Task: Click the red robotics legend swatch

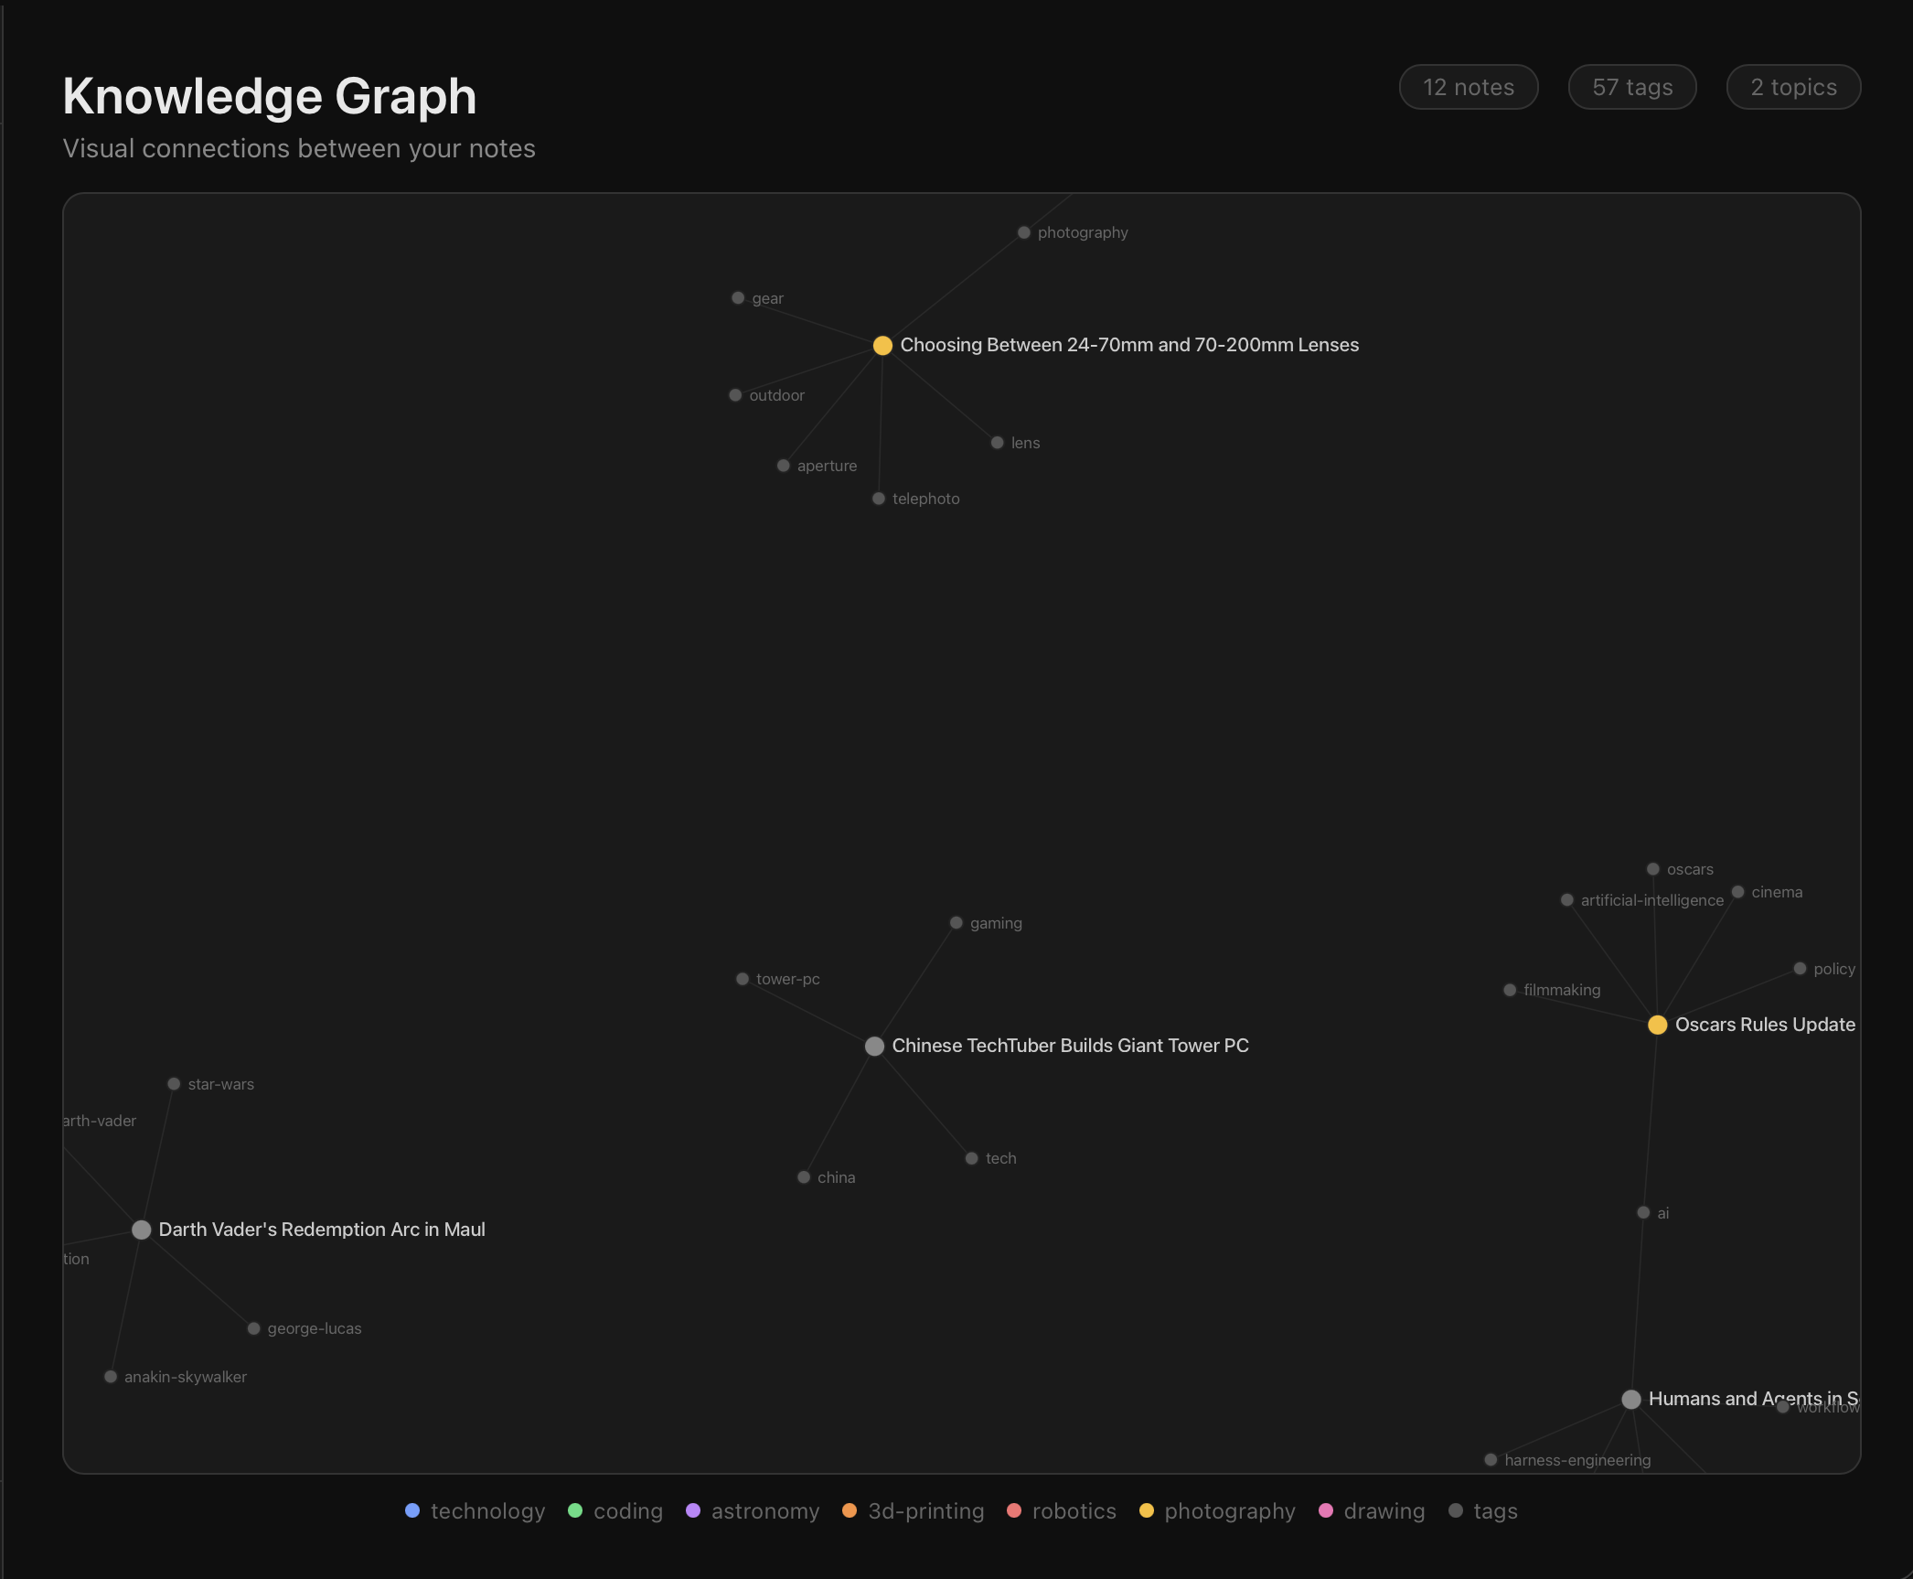Action: click(1014, 1511)
